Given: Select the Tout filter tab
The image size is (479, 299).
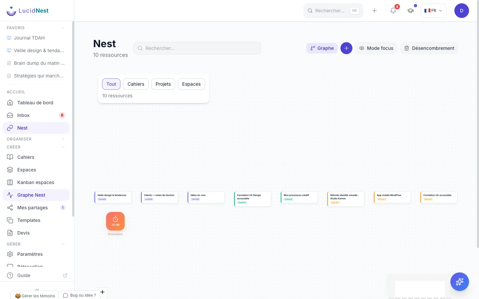Looking at the screenshot, I should 111,84.
